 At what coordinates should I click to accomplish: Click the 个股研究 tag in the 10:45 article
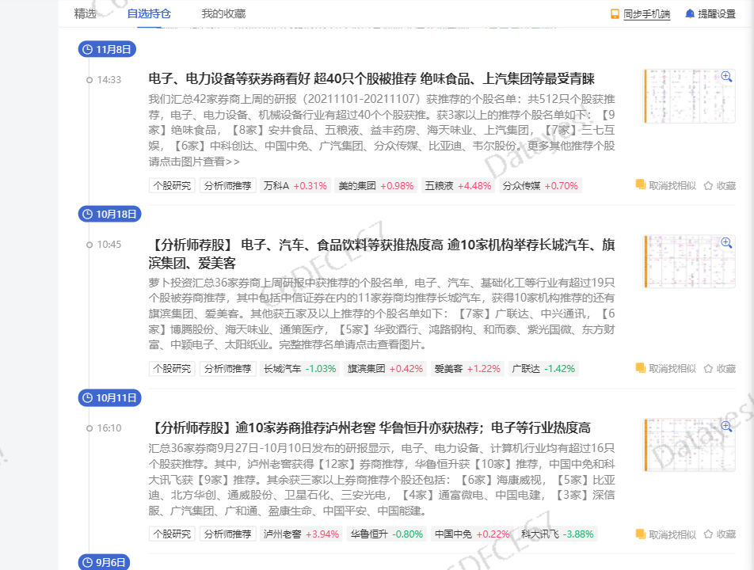tap(172, 369)
